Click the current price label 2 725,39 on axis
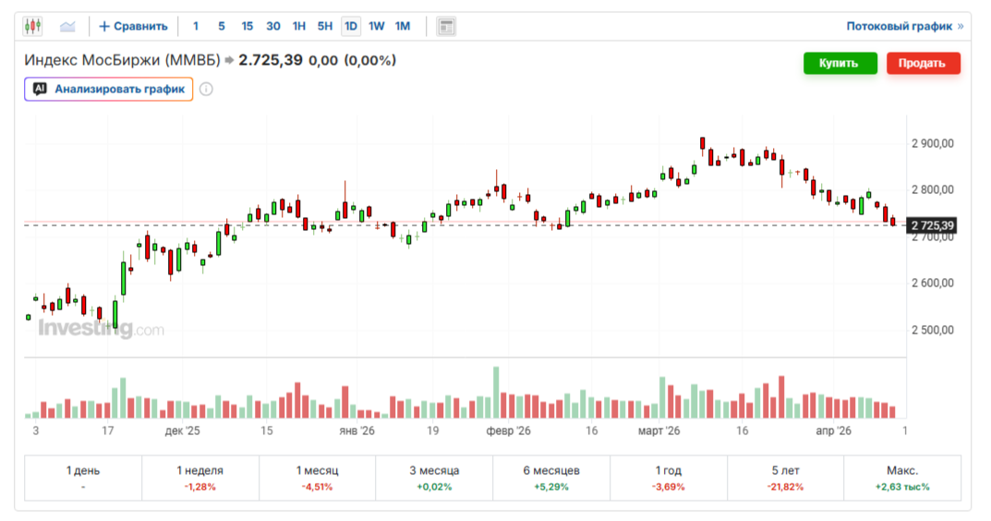This screenshot has height=521, width=991. (x=932, y=225)
